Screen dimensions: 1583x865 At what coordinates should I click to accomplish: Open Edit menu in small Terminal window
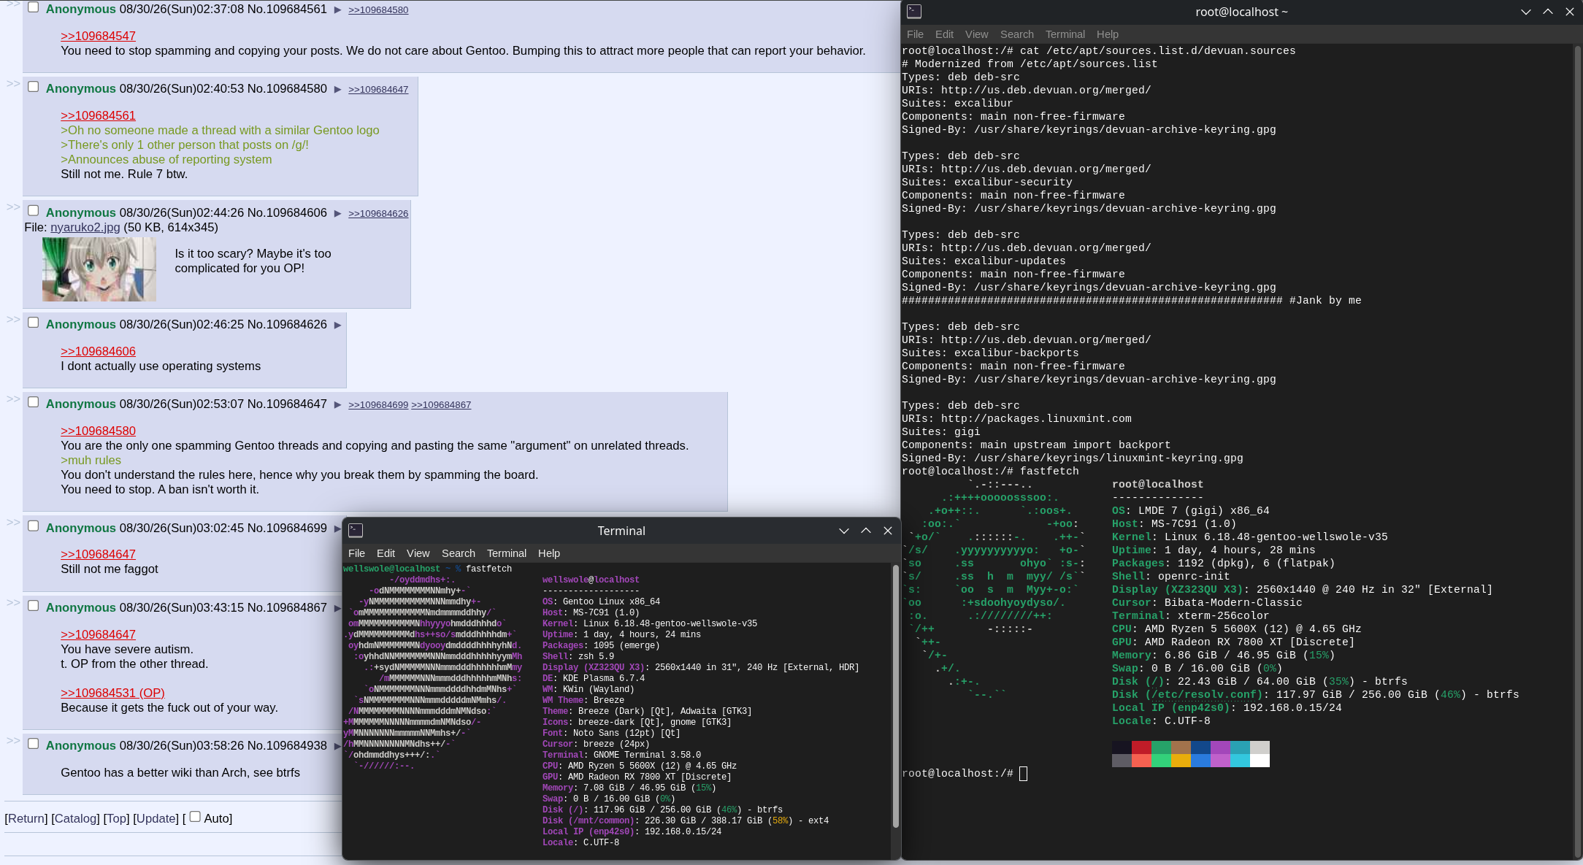tap(386, 553)
